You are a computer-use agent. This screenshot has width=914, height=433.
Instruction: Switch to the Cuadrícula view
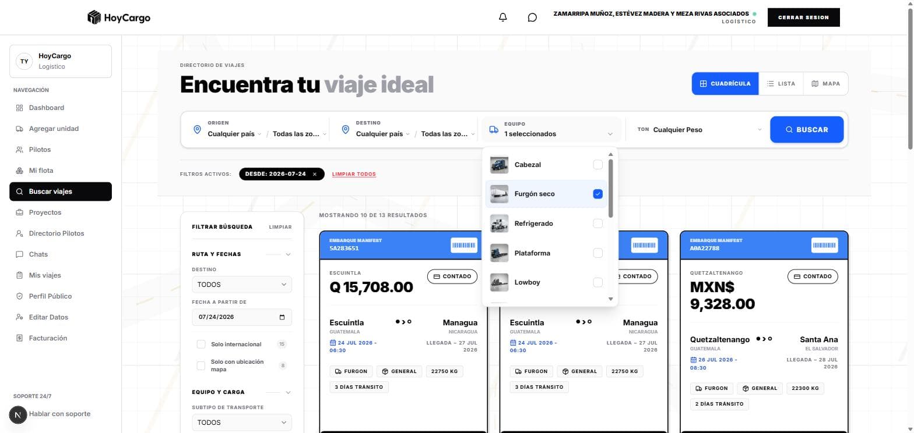[x=725, y=84]
